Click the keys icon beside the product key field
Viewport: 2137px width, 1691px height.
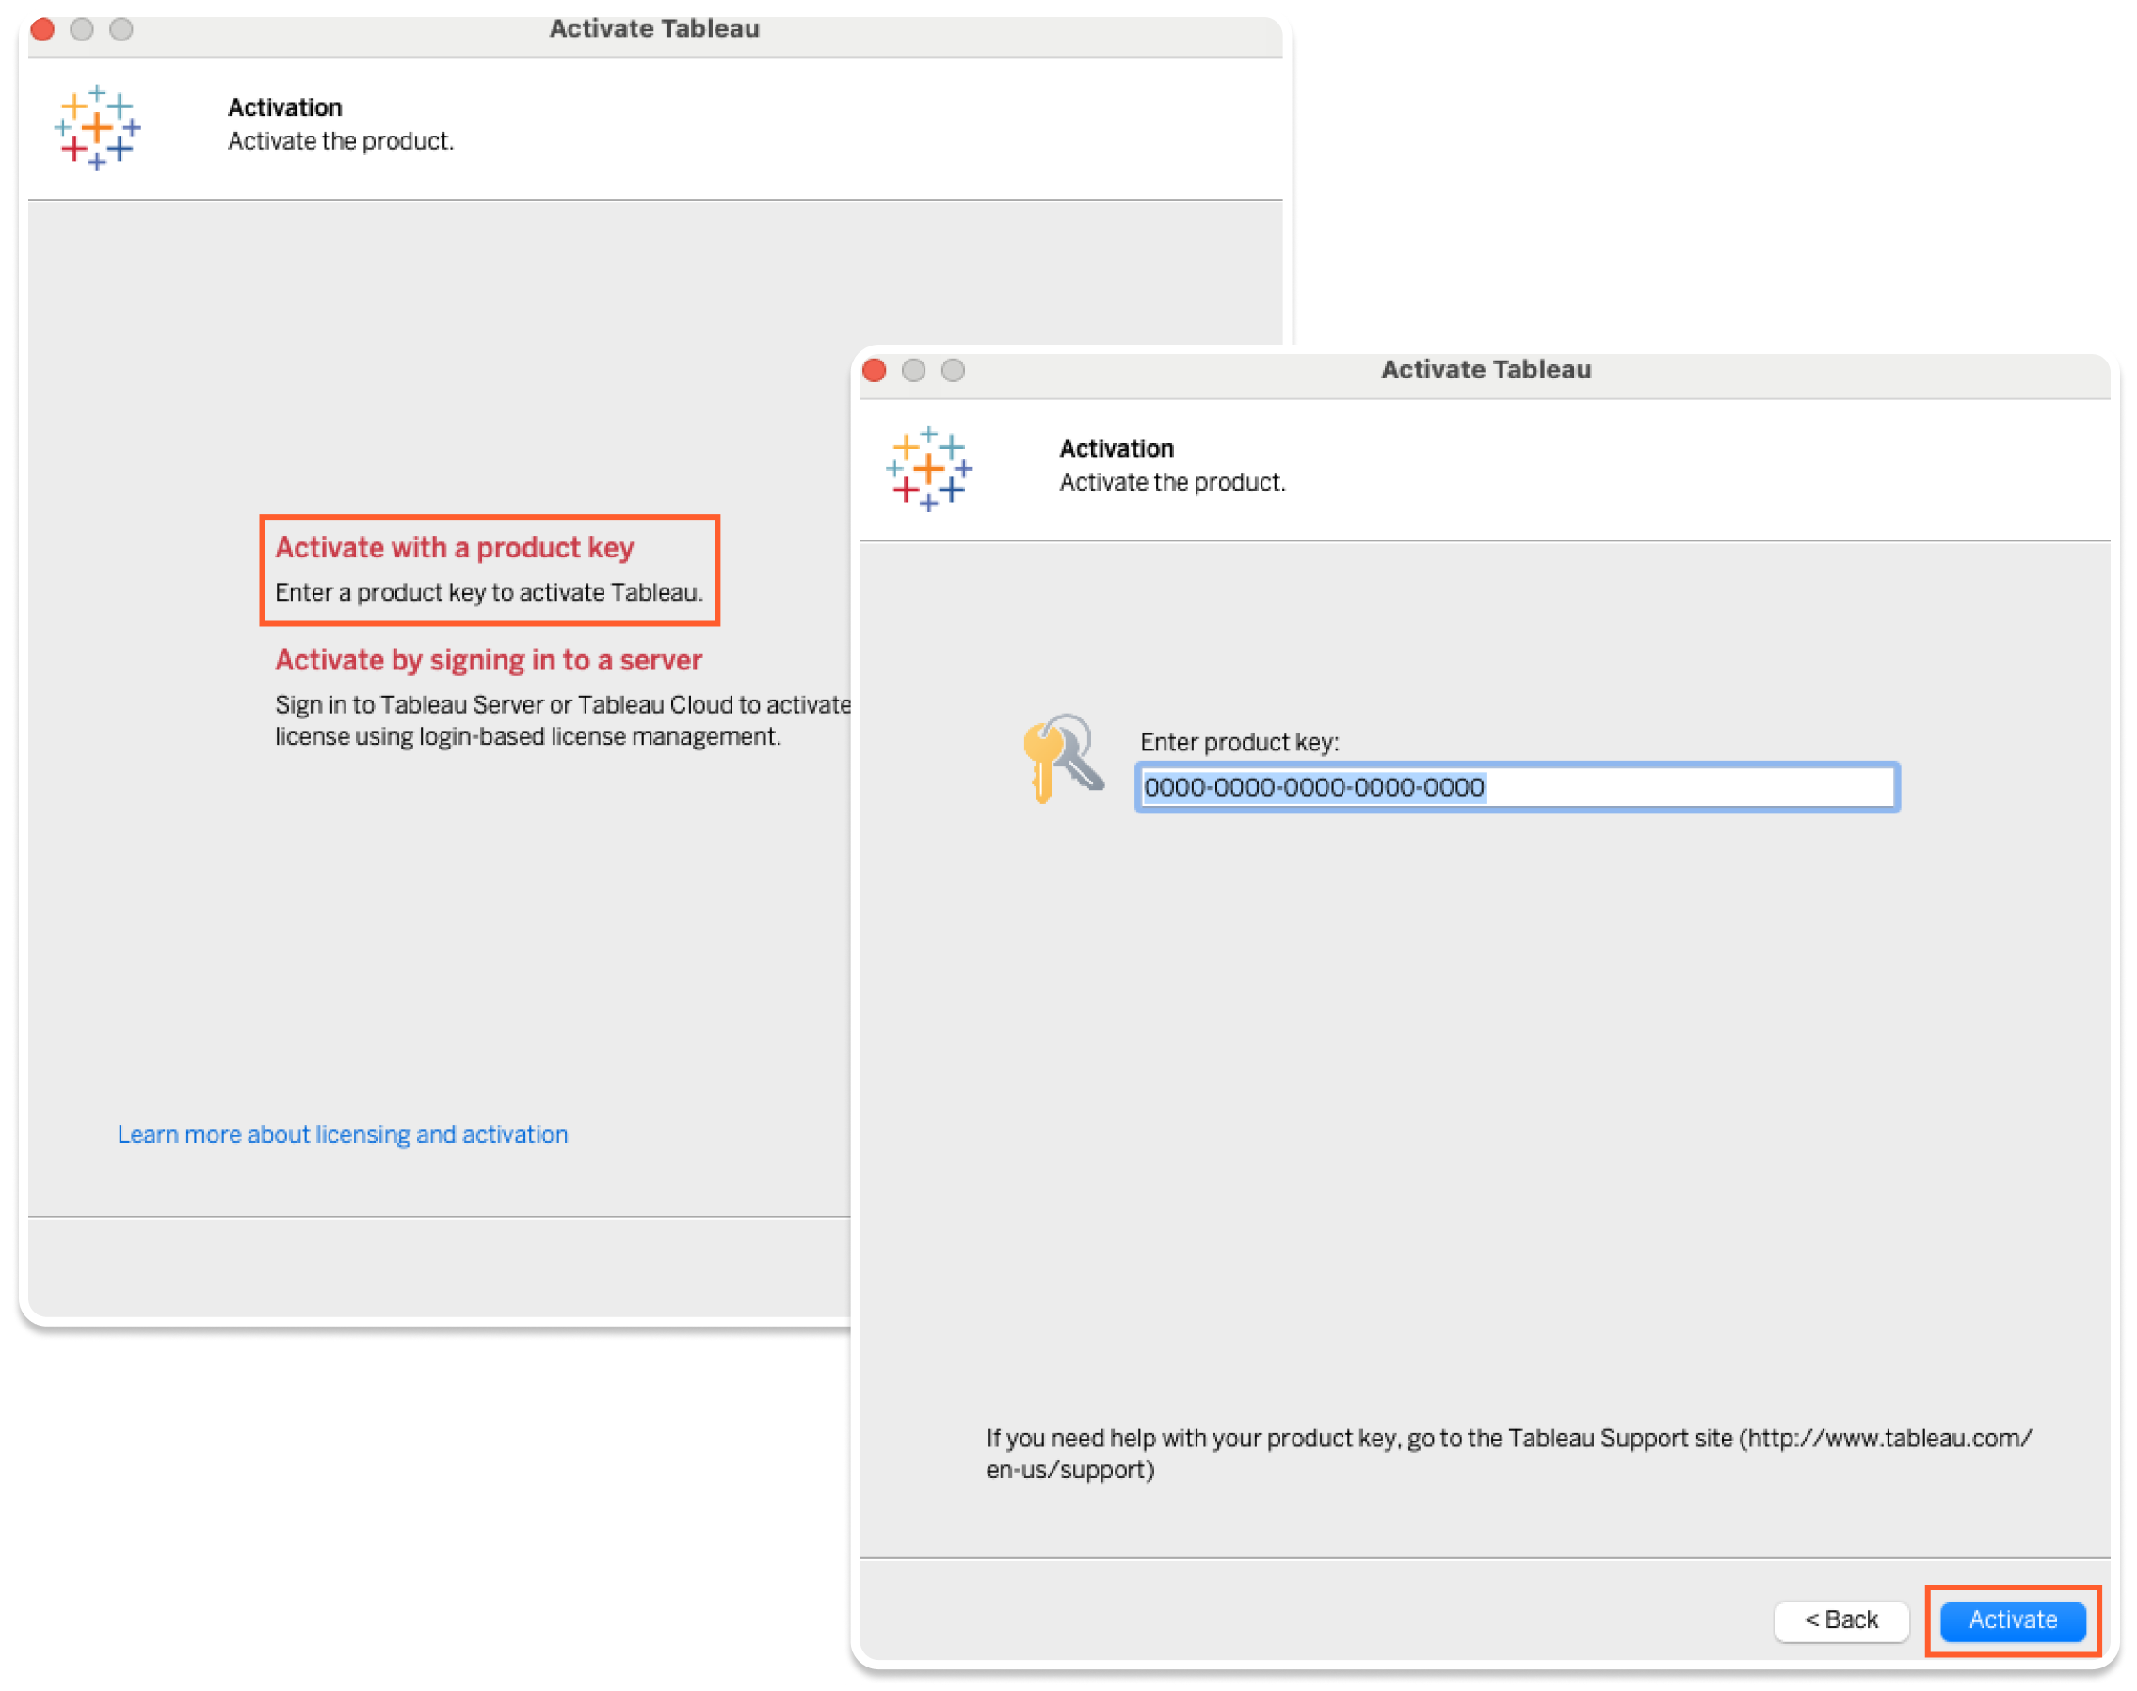click(x=1062, y=756)
